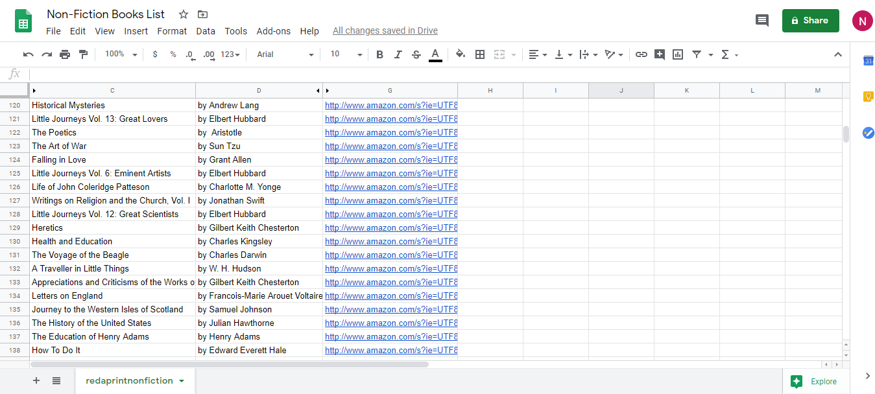Open the zoom 100% dropdown
Screen dimensions: 875x394
pos(121,54)
